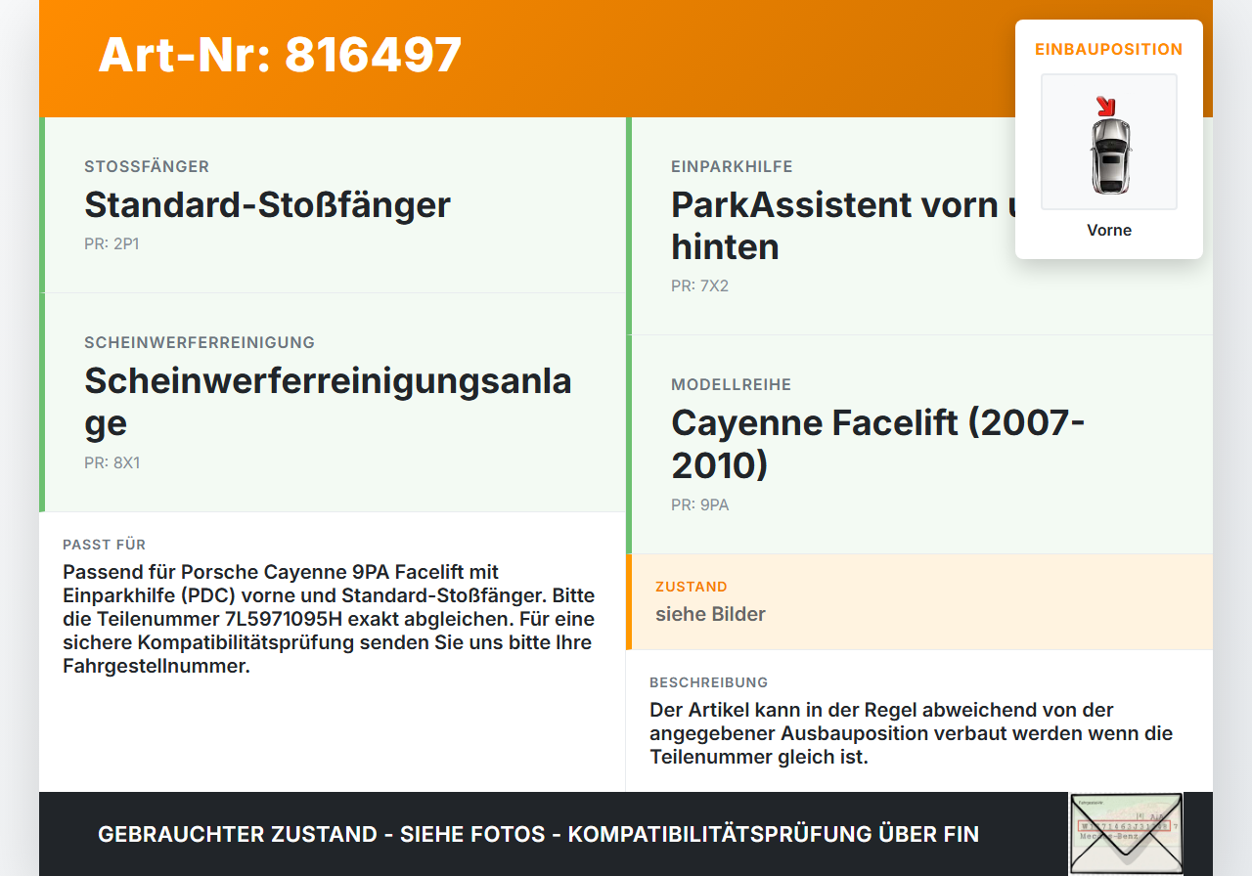The width and height of the screenshot is (1252, 876).
Task: Select the Cayenne Facelift (2007-2010) model text
Action: (877, 444)
